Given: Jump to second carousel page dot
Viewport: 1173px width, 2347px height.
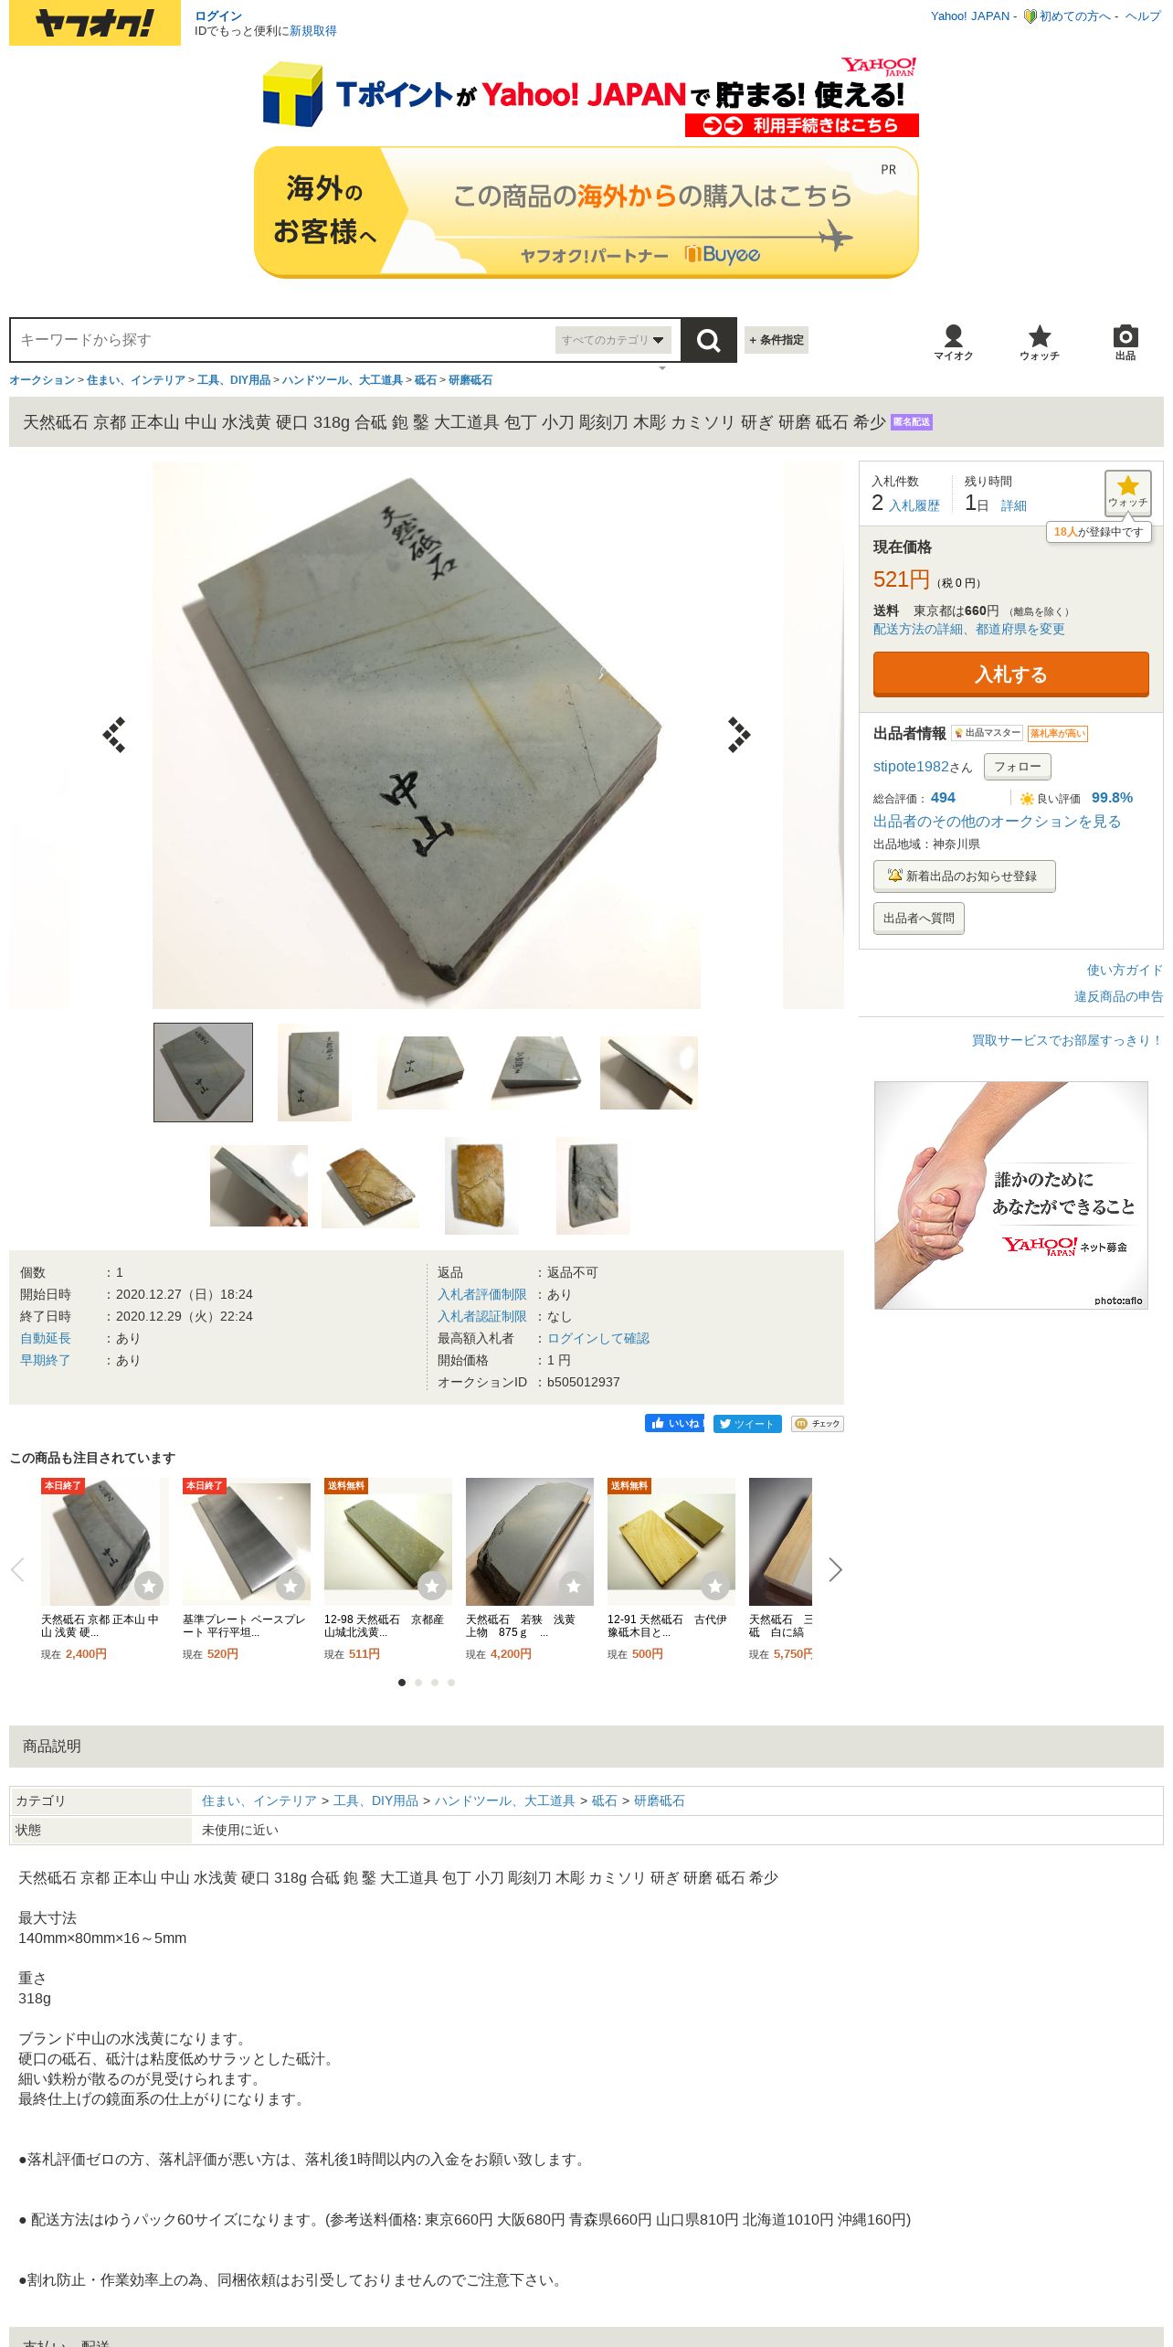Looking at the screenshot, I should pyautogui.click(x=418, y=1683).
